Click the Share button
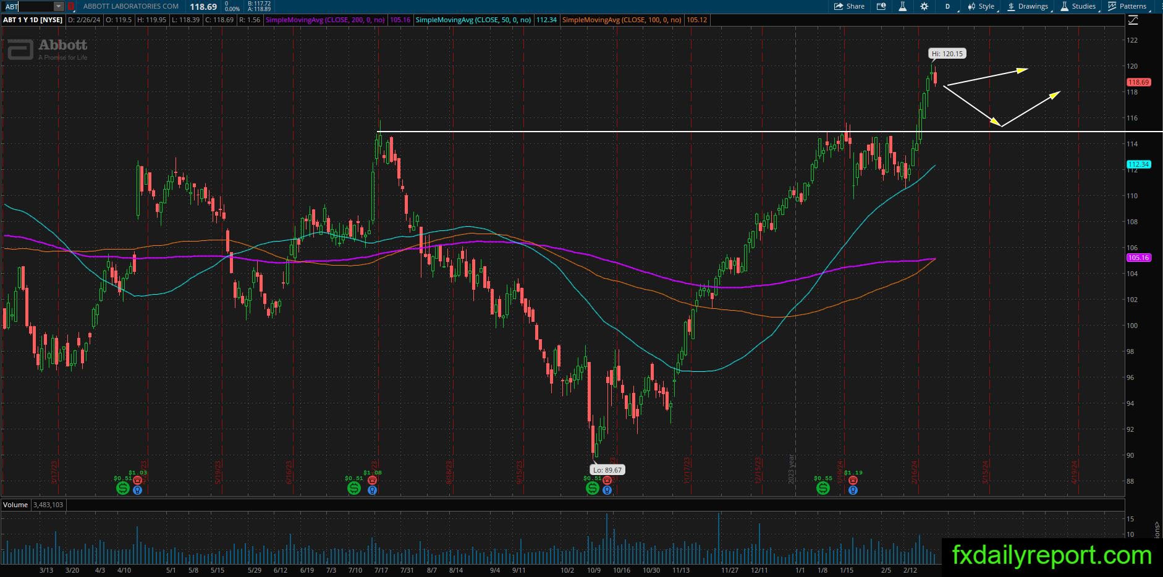 (x=850, y=6)
